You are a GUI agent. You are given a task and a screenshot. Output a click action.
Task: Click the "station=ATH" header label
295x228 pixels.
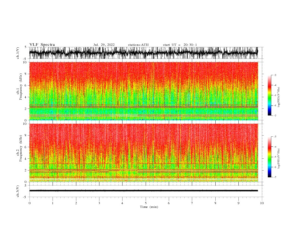(x=138, y=45)
